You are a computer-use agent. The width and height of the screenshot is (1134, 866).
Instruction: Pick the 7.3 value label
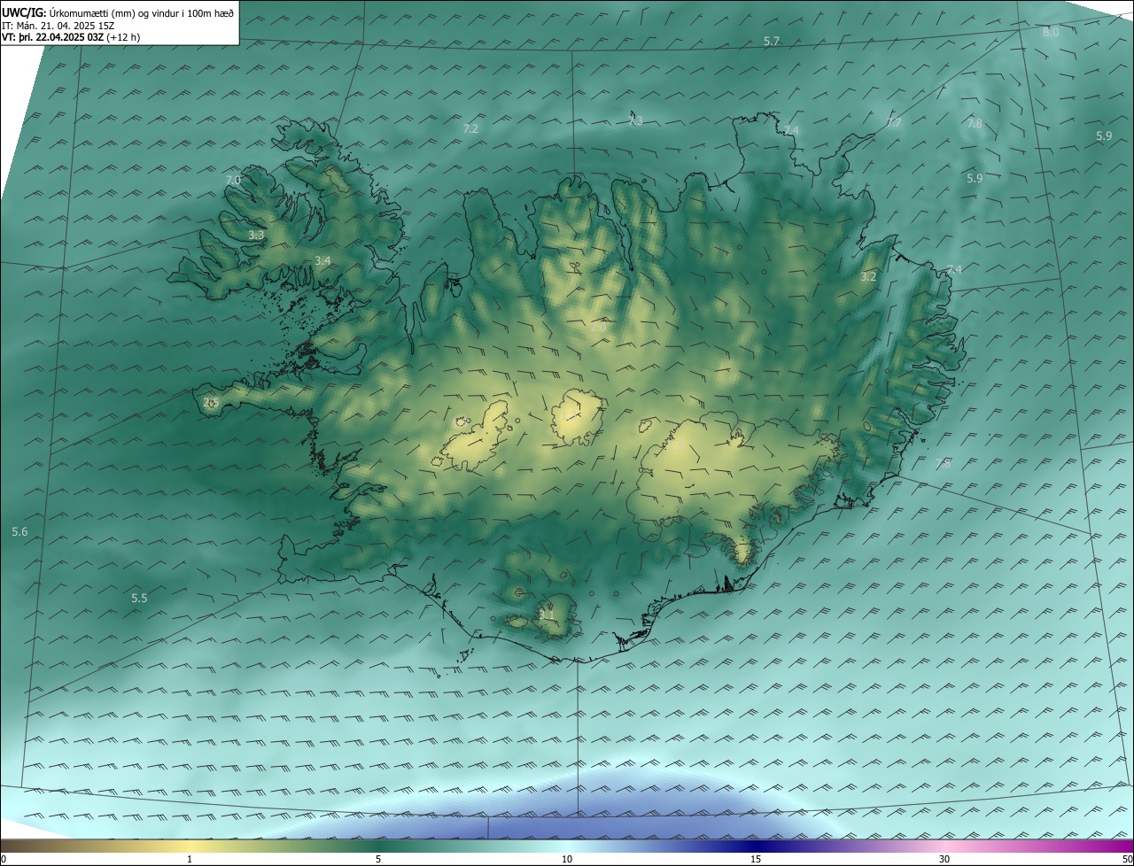click(635, 120)
